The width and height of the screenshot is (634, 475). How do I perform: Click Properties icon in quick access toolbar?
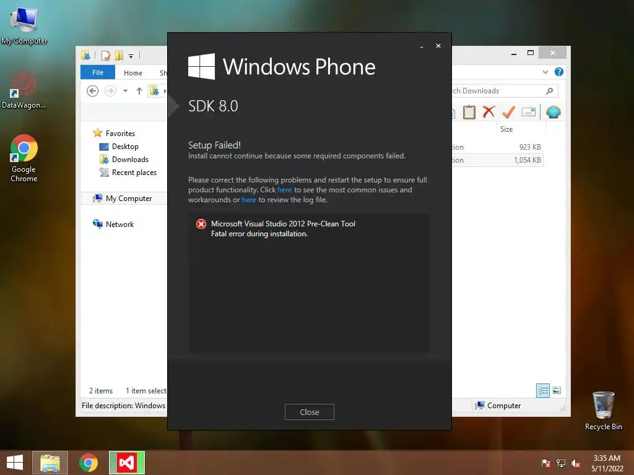106,55
